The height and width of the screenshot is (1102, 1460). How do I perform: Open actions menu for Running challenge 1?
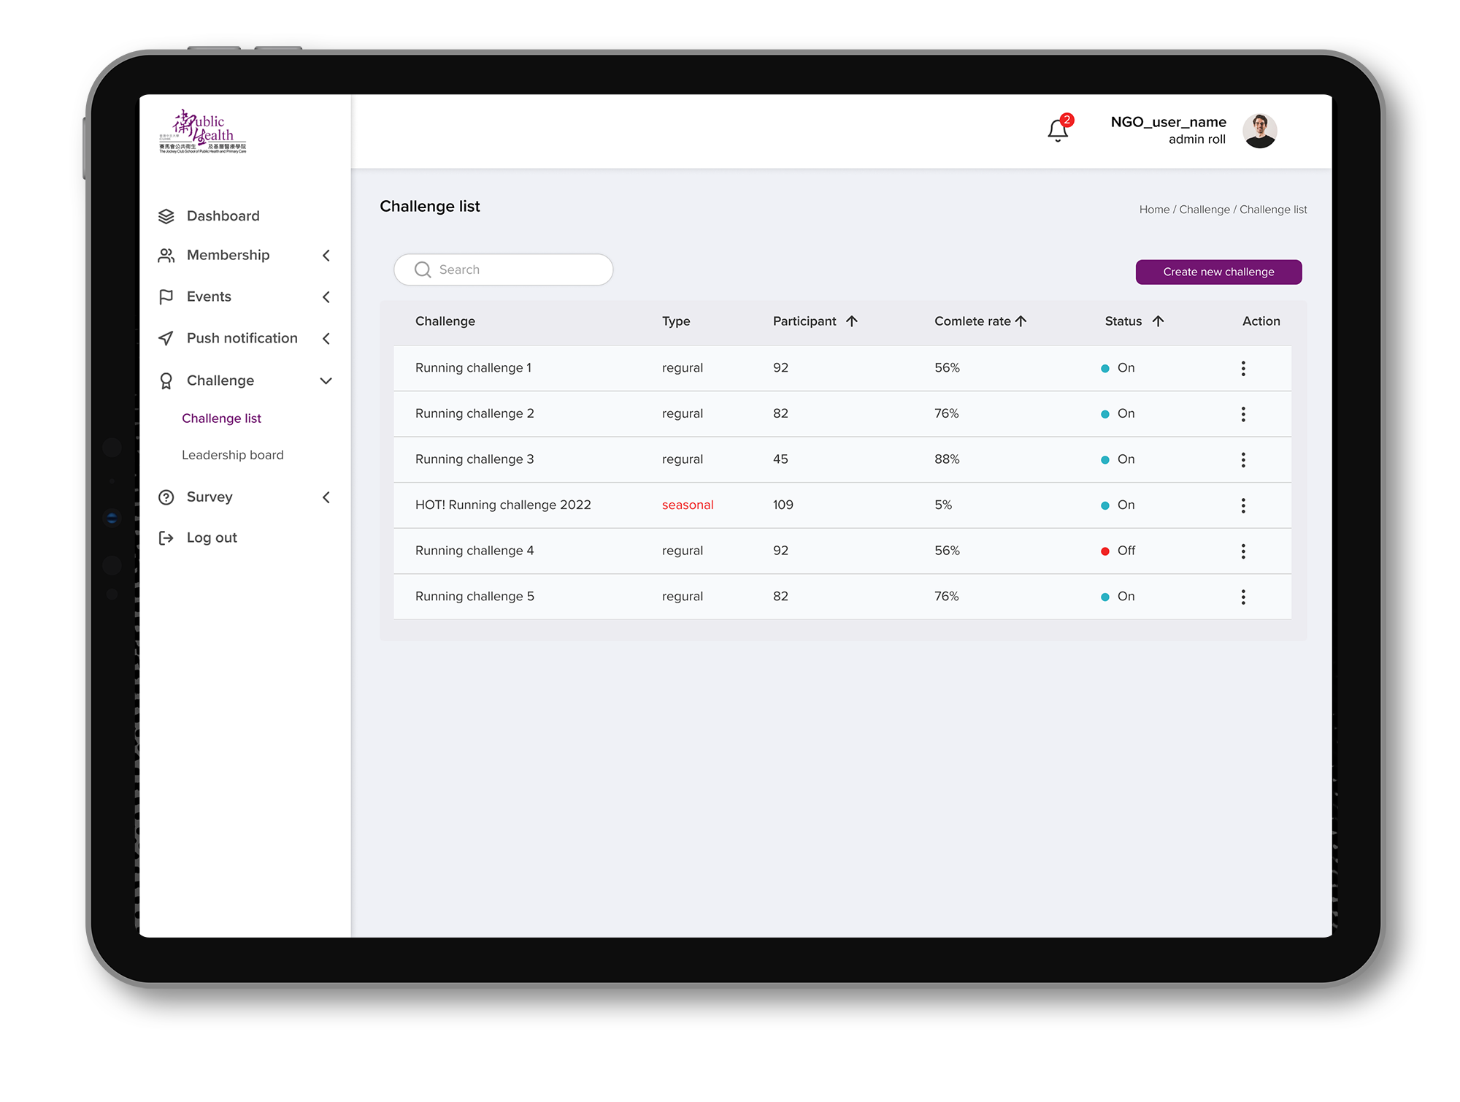coord(1242,368)
